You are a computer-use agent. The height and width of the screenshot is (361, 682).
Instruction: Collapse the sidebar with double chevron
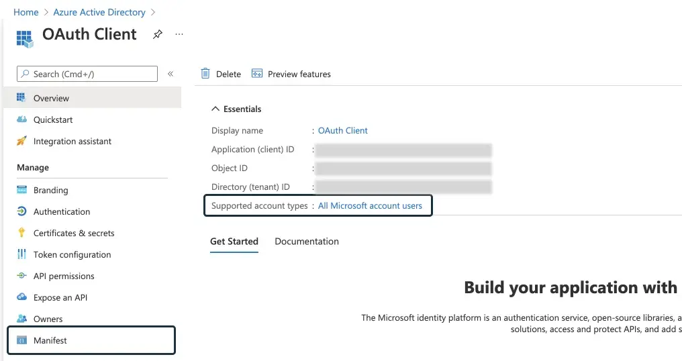click(x=170, y=74)
